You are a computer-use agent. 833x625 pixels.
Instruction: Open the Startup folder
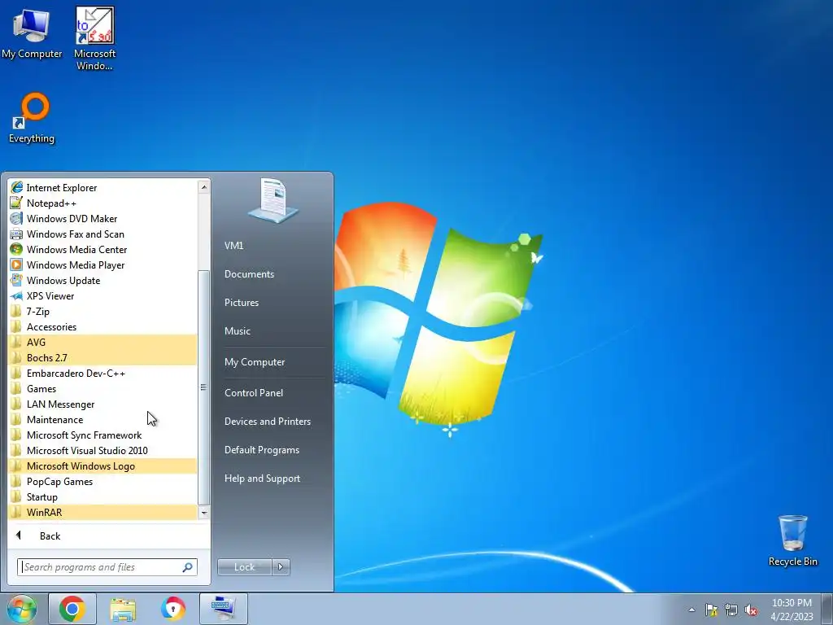(x=102, y=497)
